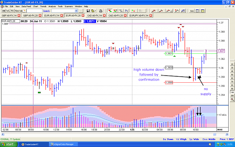The width and height of the screenshot is (235, 147).
Task: Select eSignal Data Manager in the taskbar
Action: click(x=64, y=144)
